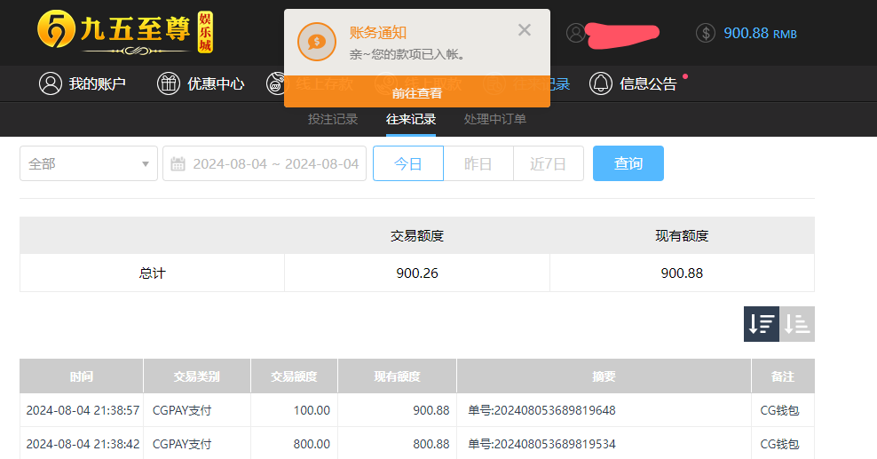Open 优惠中心 gift icon
Image resolution: width=877 pixels, height=459 pixels.
[x=168, y=83]
